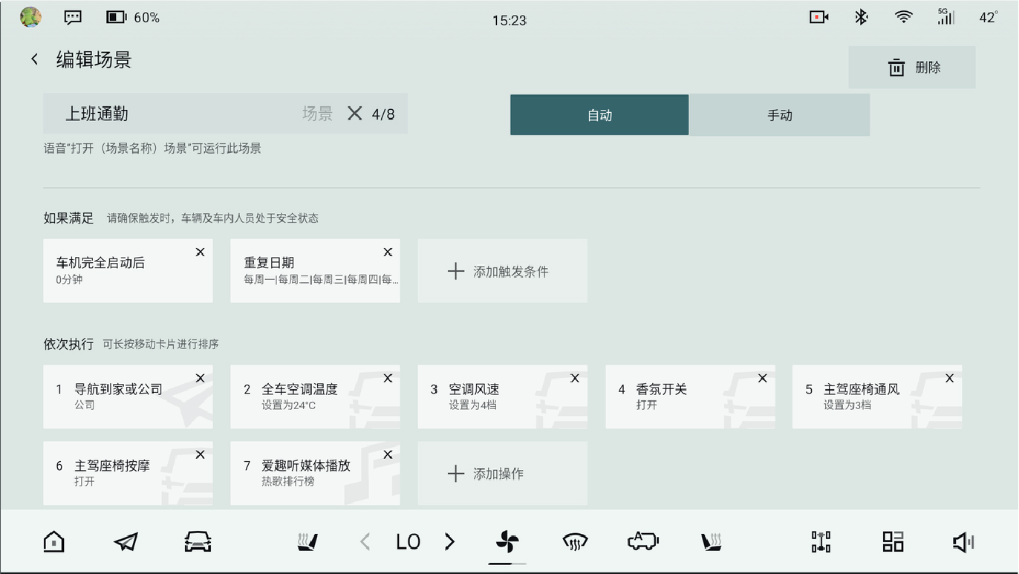Open the 香氛开关 action card
Viewport: 1019px width, 574px height.
click(690, 397)
